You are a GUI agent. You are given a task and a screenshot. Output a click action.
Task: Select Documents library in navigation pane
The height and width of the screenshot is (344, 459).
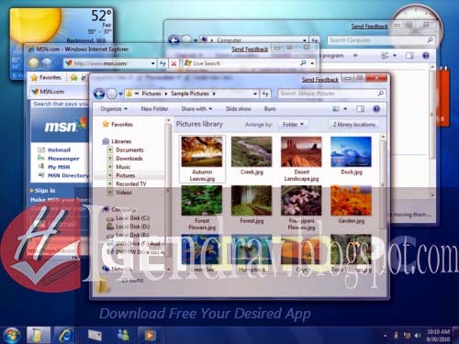pyautogui.click(x=129, y=150)
